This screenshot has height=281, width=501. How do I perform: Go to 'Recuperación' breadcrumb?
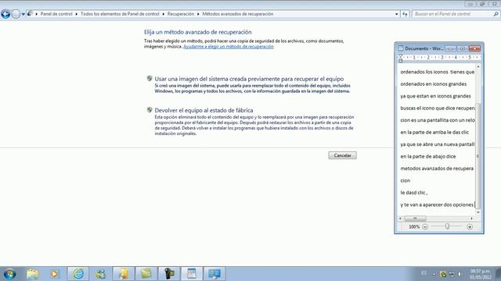coord(181,14)
